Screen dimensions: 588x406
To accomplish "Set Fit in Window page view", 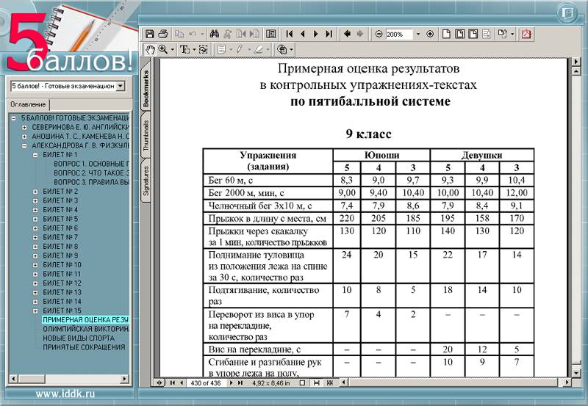I will pyautogui.click(x=460, y=34).
